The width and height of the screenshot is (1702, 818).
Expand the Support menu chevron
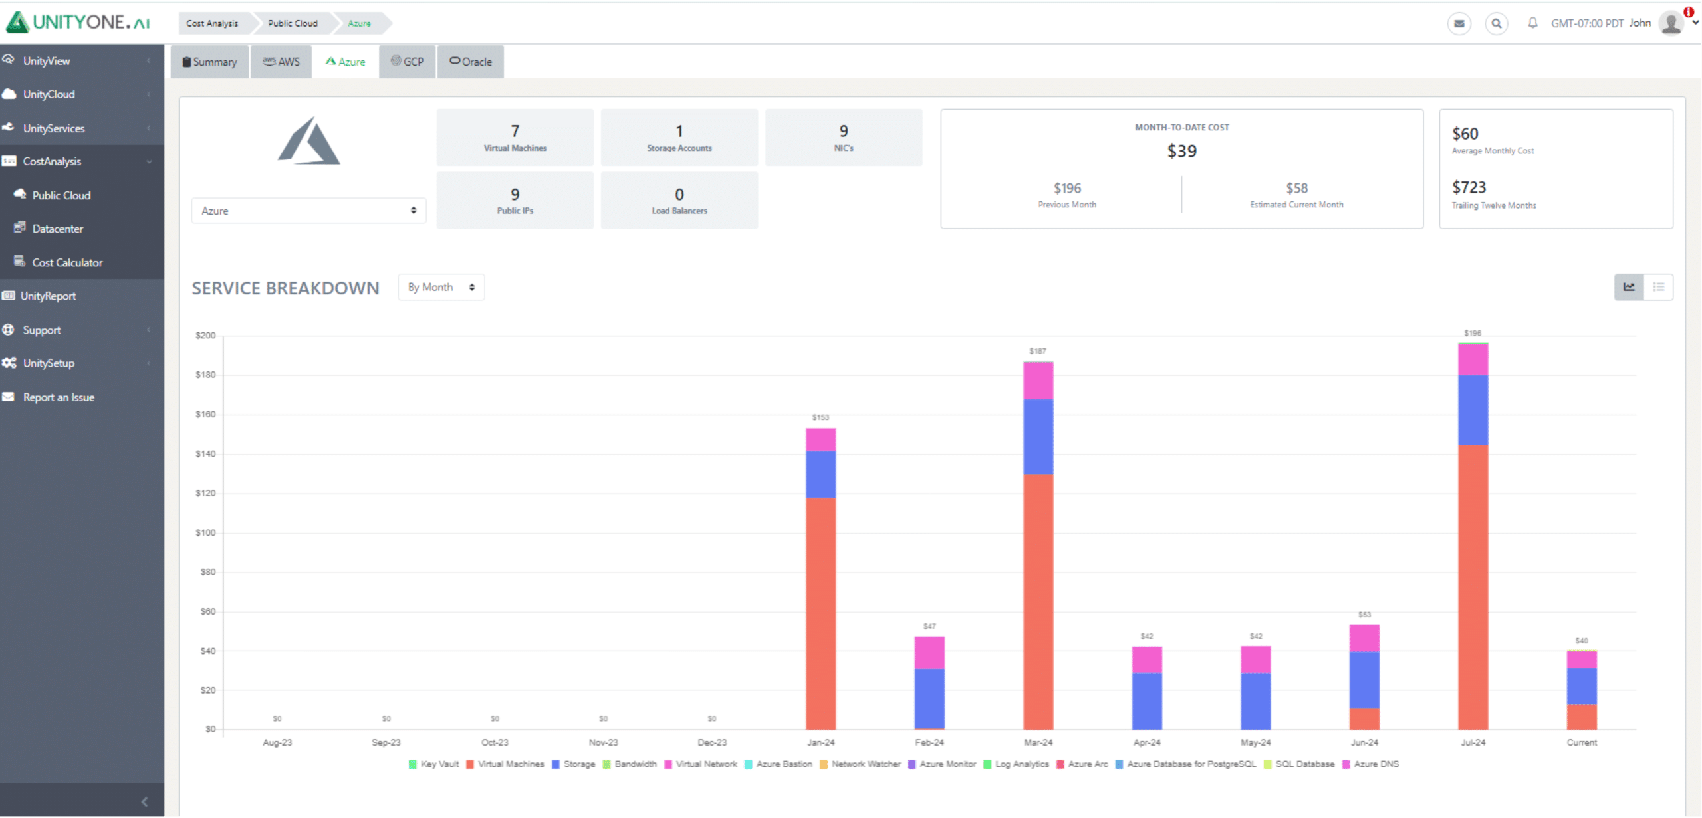pos(148,330)
